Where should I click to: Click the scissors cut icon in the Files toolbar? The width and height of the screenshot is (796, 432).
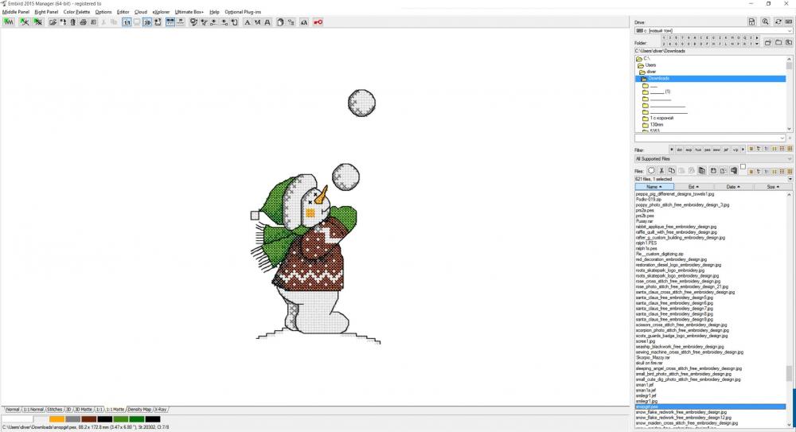tap(661, 170)
